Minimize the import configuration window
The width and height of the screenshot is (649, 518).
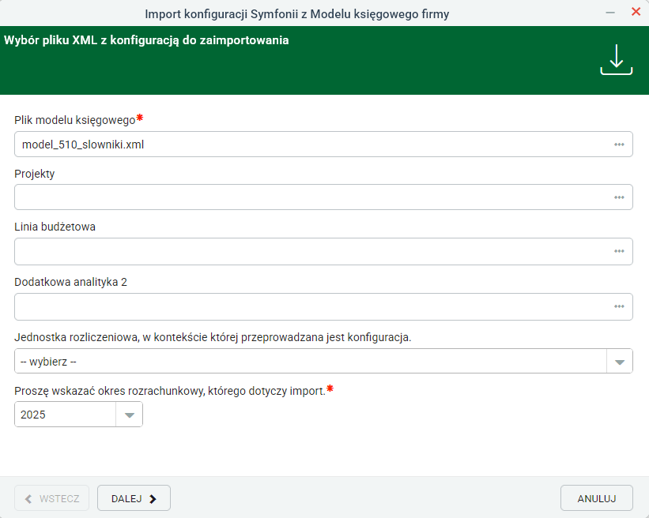click(610, 13)
